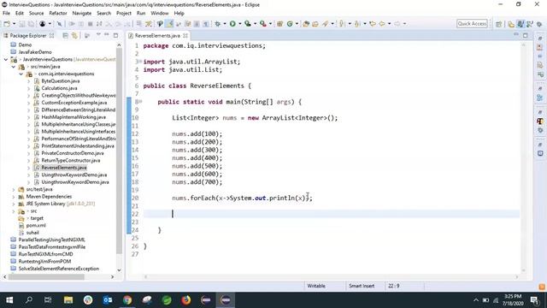
Task: Click the Debug bug icon in toolbar
Action: pos(217,24)
